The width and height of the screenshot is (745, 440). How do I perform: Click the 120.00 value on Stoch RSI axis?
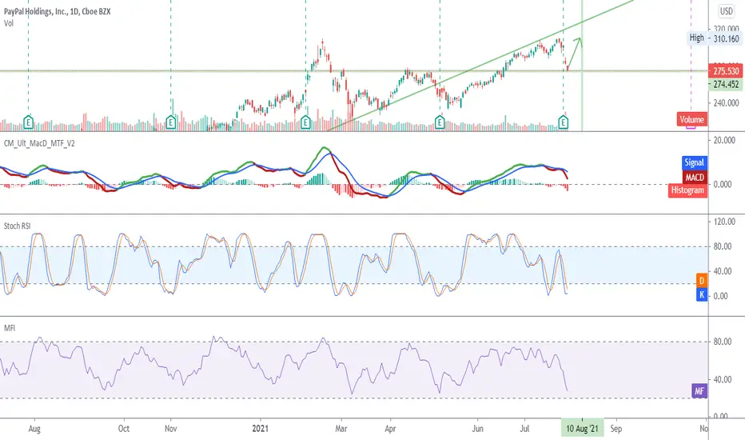724,222
